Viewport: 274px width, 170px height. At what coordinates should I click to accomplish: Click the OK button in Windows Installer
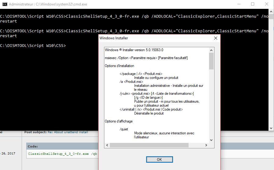coord(159,159)
